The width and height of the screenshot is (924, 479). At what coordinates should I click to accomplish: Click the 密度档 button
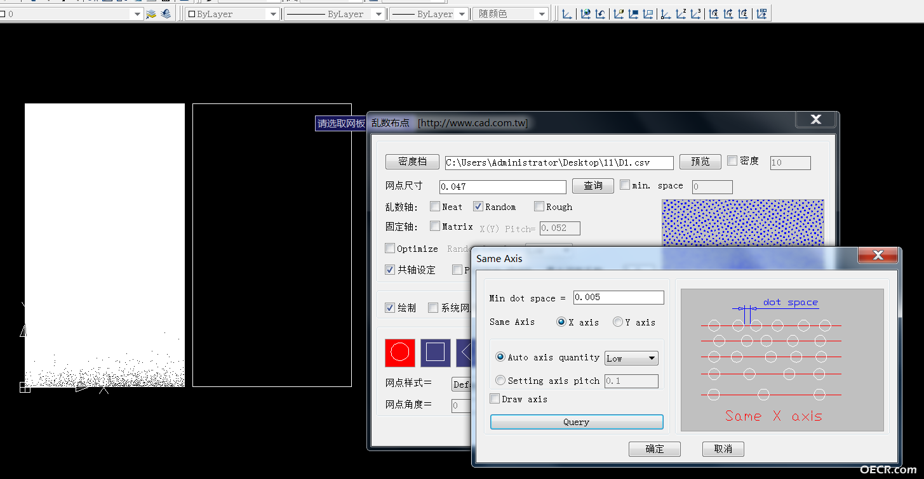[x=412, y=162]
